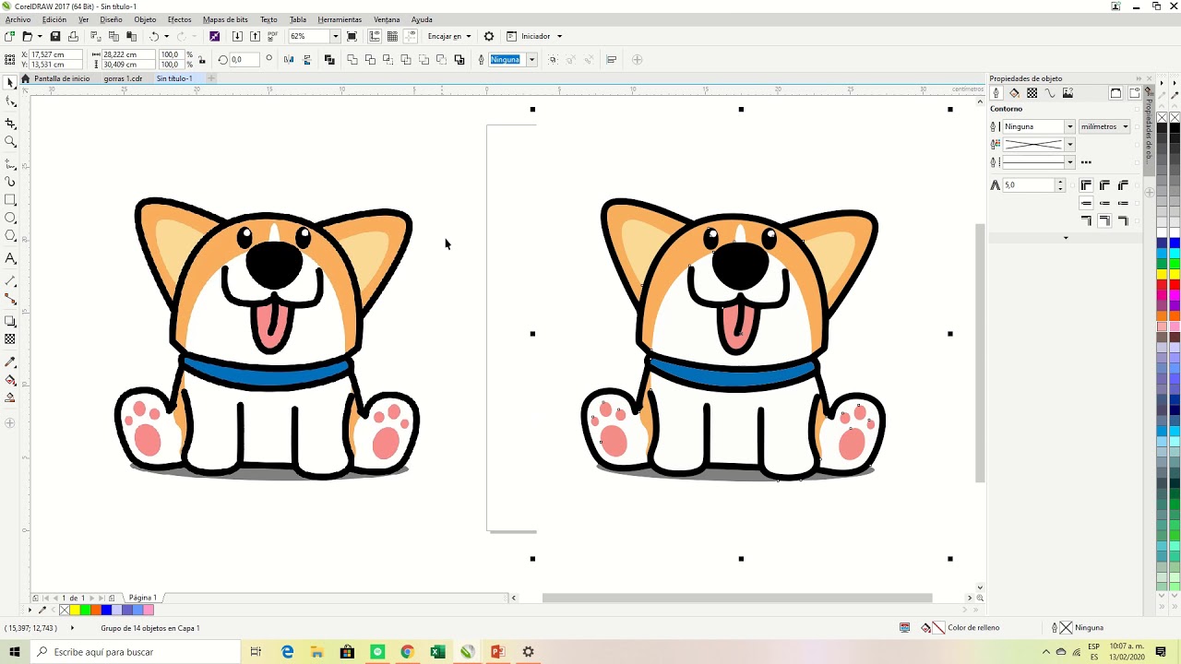This screenshot has height=664, width=1181.
Task: Open line style settings ellipsis button
Action: click(x=1086, y=162)
